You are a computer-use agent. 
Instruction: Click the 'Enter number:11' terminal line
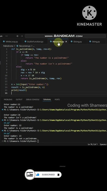pyautogui.click(x=12, y=105)
